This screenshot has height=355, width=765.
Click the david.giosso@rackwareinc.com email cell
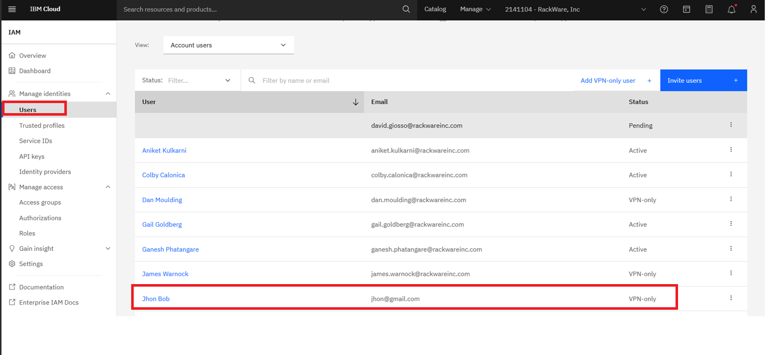[x=417, y=126]
